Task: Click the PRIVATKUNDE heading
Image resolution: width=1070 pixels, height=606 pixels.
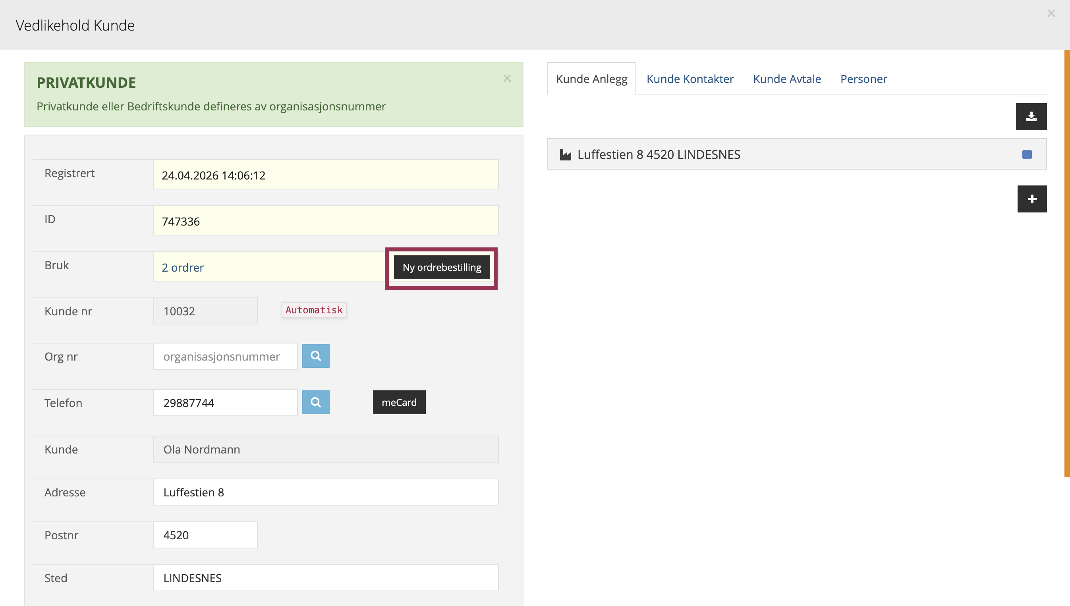Action: tap(86, 83)
